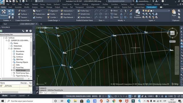Toggle ortho mode in status bar

[x=112, y=96]
